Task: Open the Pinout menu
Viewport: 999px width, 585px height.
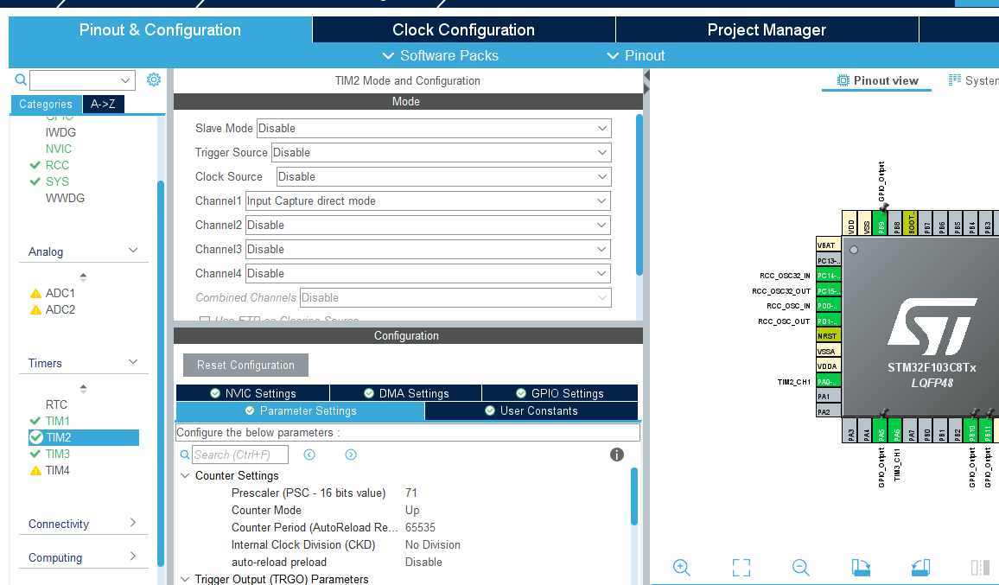Action: point(636,55)
